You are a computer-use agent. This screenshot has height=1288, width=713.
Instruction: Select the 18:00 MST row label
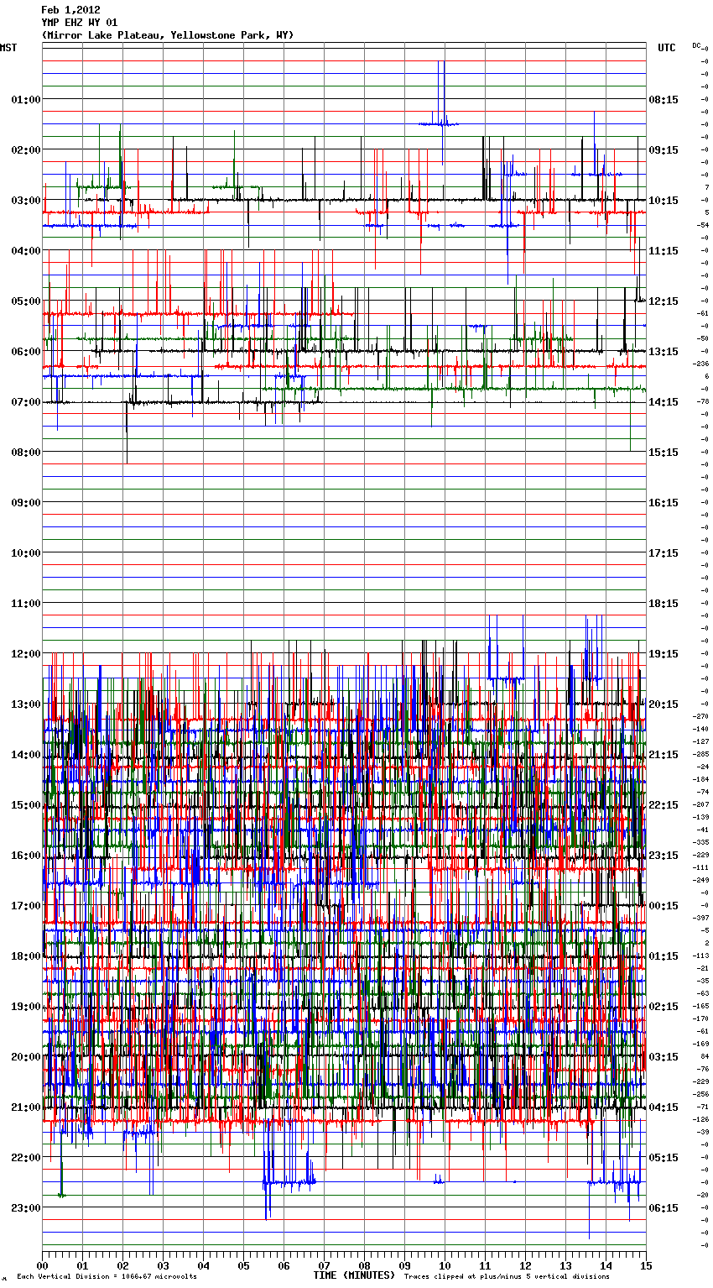click(x=26, y=956)
